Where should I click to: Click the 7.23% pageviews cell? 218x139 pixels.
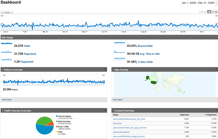(x=214, y=119)
